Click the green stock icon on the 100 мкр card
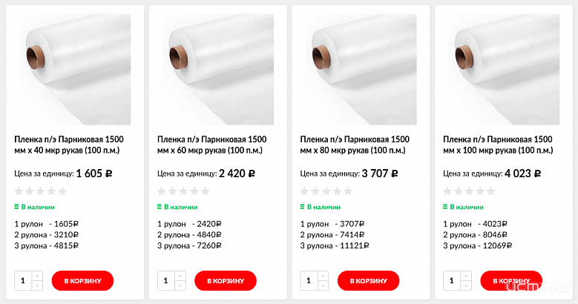 click(x=445, y=207)
